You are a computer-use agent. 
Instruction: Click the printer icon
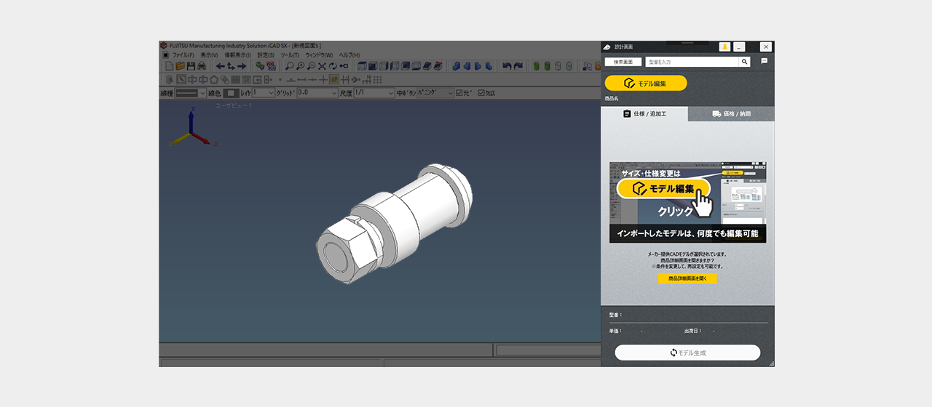coord(201,66)
